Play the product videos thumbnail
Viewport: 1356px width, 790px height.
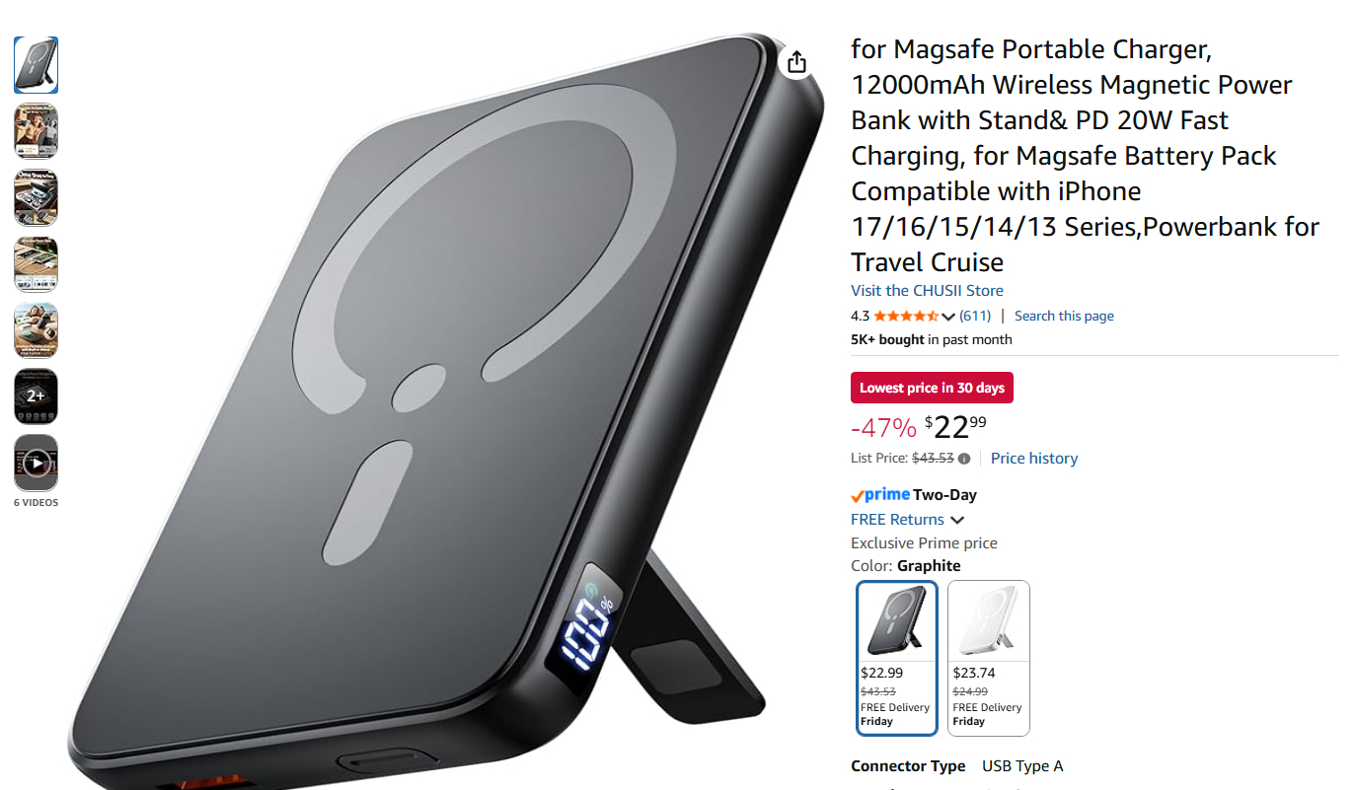tap(36, 463)
